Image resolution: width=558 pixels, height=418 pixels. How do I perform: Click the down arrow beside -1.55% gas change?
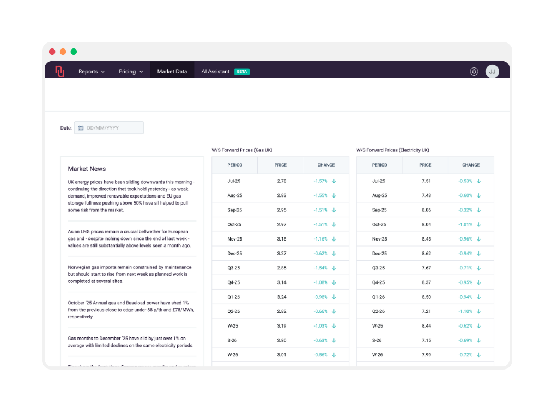334,195
